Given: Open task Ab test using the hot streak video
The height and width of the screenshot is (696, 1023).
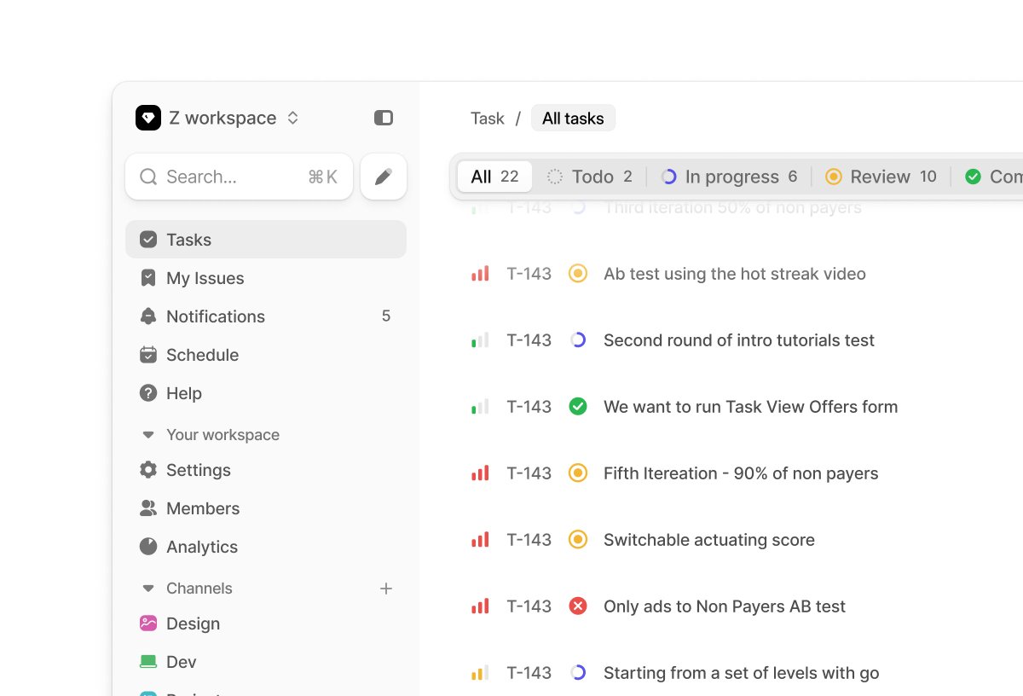Looking at the screenshot, I should (x=735, y=274).
